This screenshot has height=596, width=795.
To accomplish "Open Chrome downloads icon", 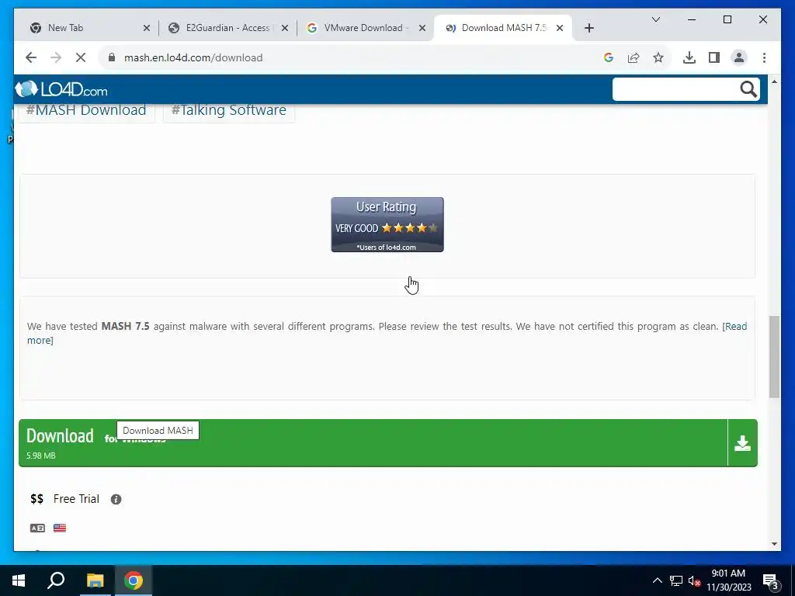I will pos(689,57).
